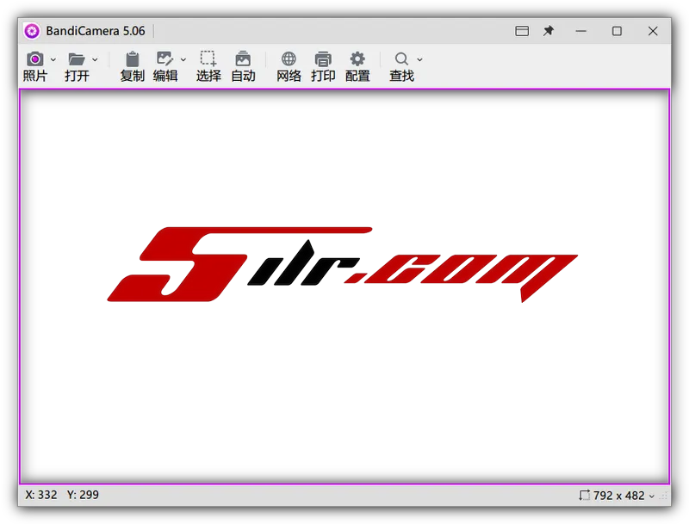This screenshot has width=689, height=524.
Task: Open the 网络 (Network) globe icon
Action: tap(289, 59)
